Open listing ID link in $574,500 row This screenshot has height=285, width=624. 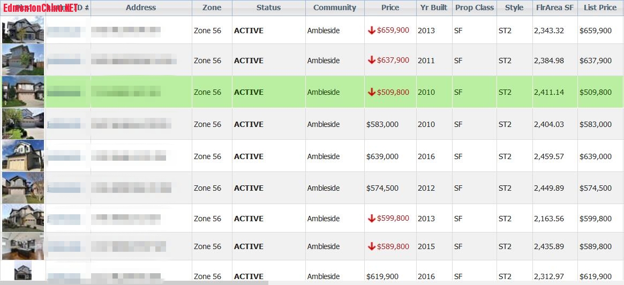(64, 188)
